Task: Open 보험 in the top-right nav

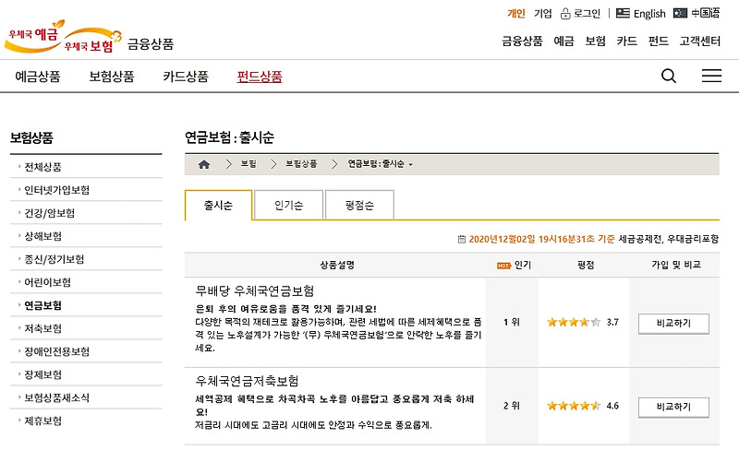Action: point(595,41)
